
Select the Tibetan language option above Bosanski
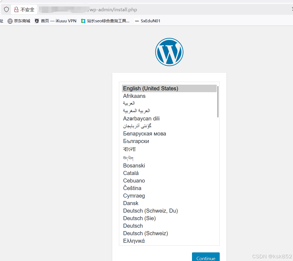169,158
